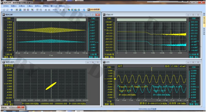This screenshot has width=206, height=112.
Task: Click the rising-edge trigger slope icon
Action: coord(172,66)
